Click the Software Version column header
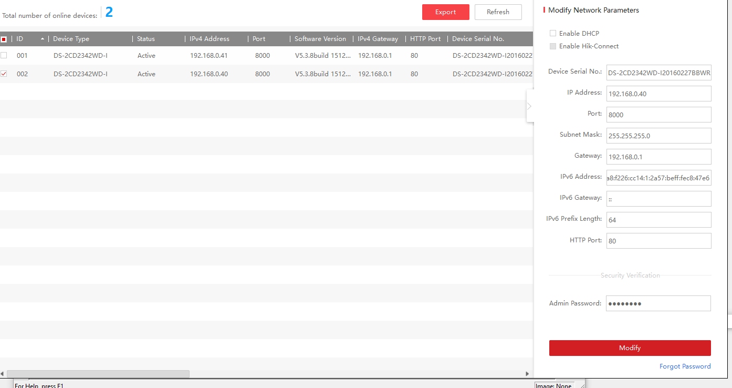Image resolution: width=732 pixels, height=388 pixels. [x=320, y=39]
